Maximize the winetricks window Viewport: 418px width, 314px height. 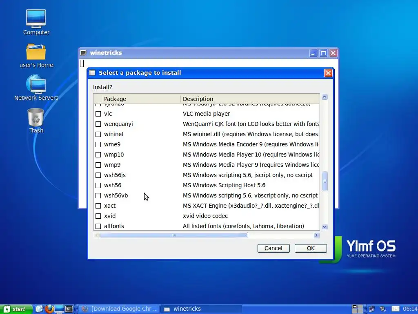click(x=323, y=53)
